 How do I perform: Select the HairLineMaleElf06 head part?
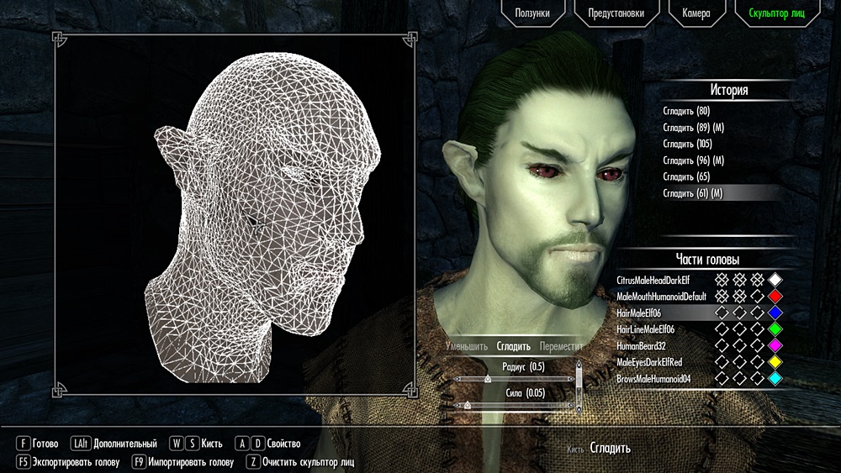click(x=645, y=328)
